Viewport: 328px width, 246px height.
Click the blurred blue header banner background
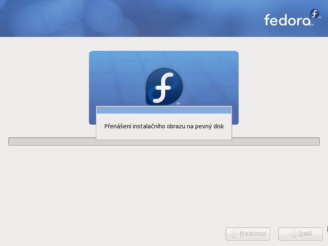pos(125,18)
